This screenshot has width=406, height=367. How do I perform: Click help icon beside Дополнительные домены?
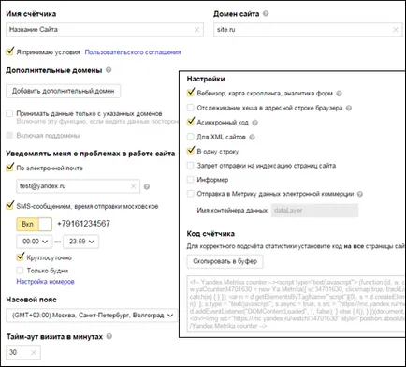pyautogui.click(x=109, y=70)
